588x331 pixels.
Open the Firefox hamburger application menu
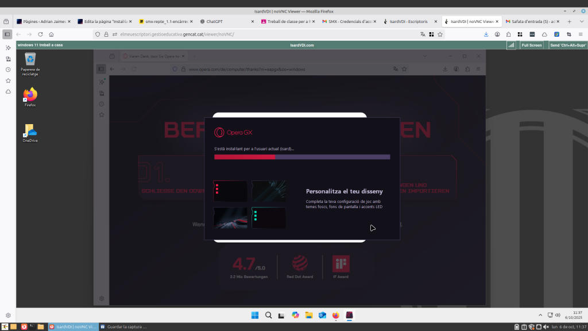[580, 34]
